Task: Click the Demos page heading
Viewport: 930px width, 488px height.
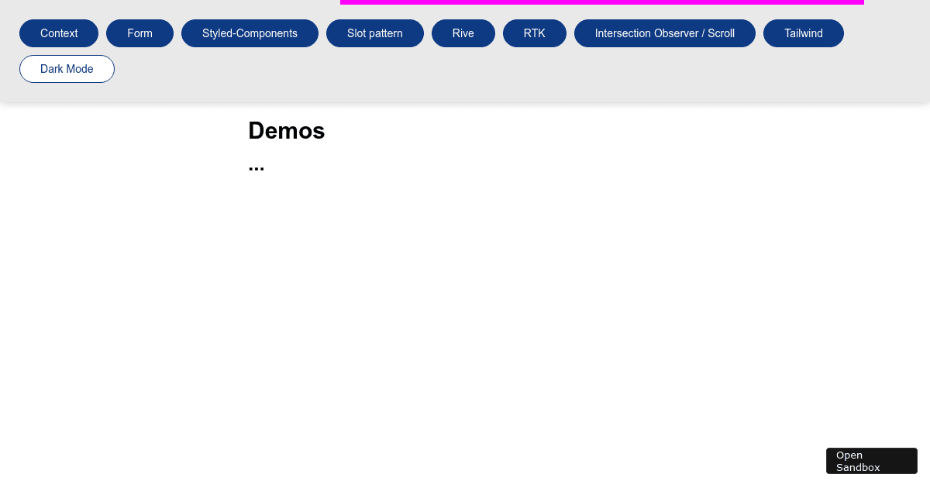Action: (286, 130)
